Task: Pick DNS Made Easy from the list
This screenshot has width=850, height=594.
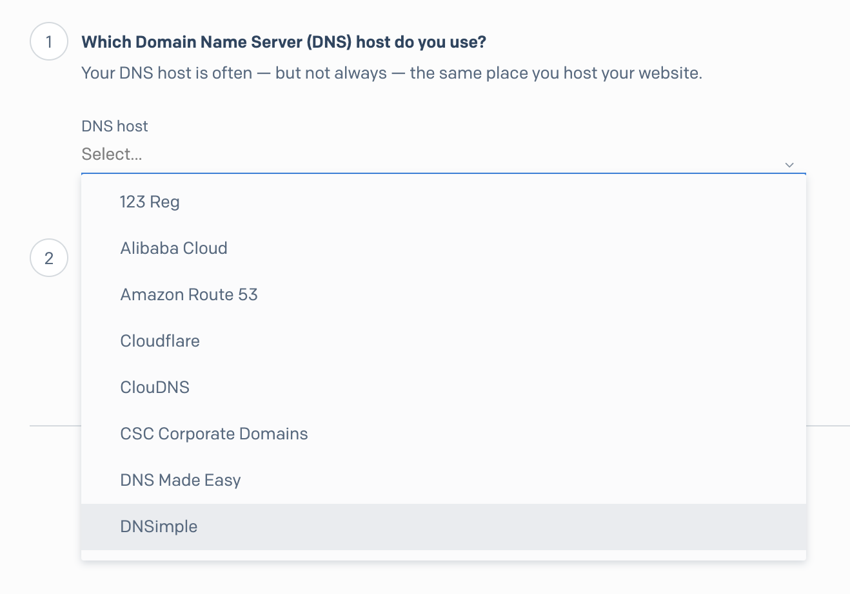Action: [444, 481]
